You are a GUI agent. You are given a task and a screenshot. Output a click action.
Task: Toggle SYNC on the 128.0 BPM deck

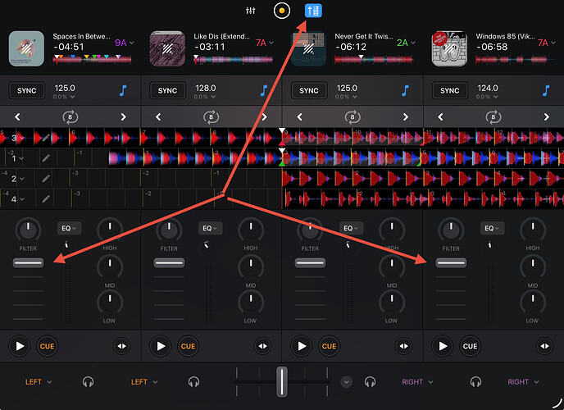167,90
